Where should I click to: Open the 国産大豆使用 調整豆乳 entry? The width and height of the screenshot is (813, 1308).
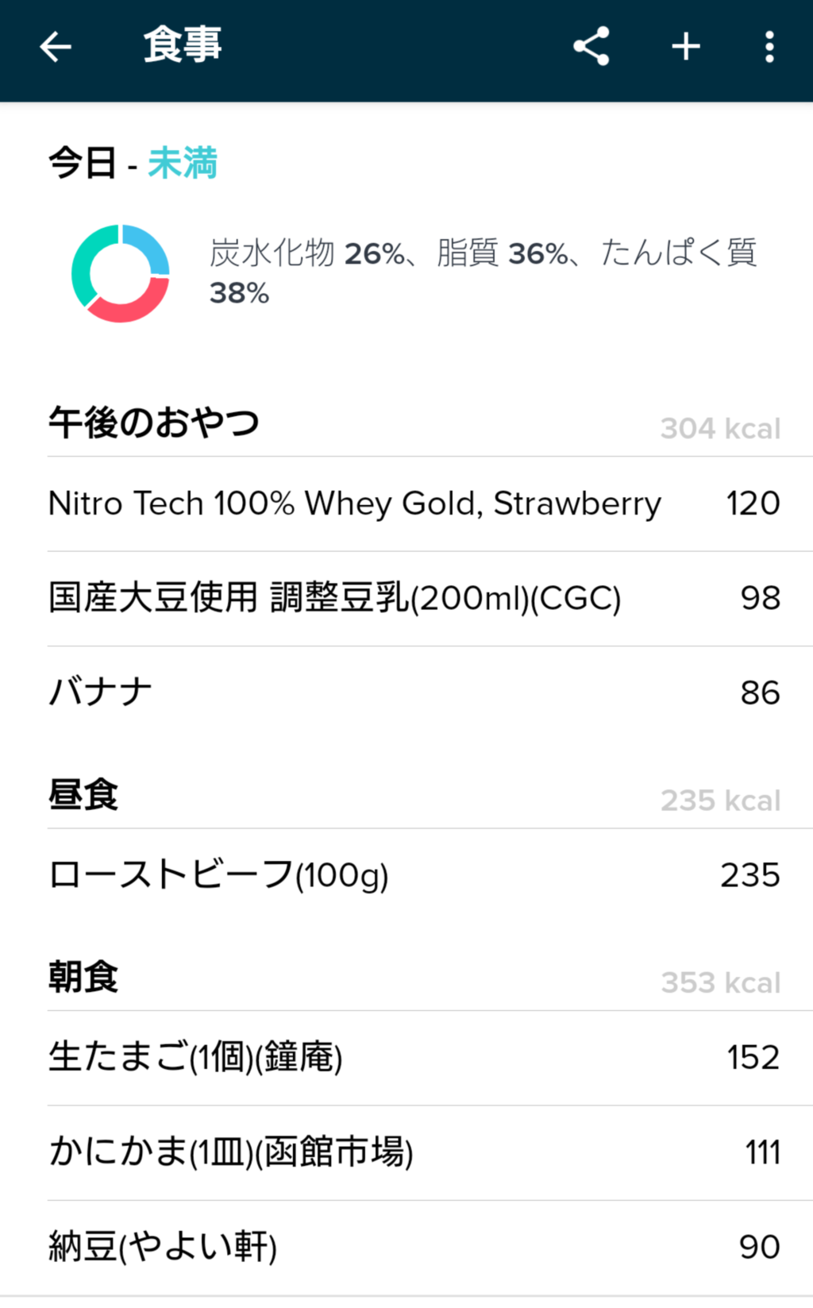[334, 598]
